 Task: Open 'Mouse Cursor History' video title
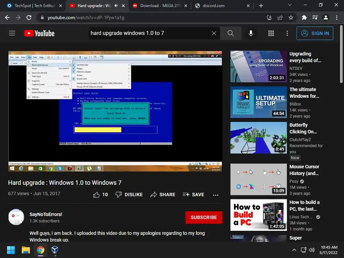click(x=304, y=170)
